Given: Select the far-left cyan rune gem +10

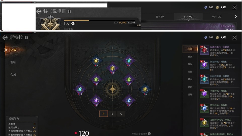Looking at the screenshot, I should tap(80, 89).
